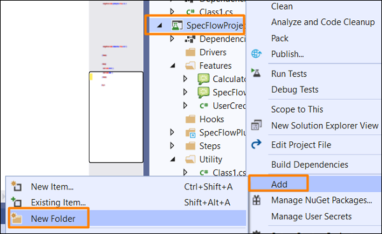Click the Edit Project File arrow icon
The image size is (382, 234).
tap(256, 144)
